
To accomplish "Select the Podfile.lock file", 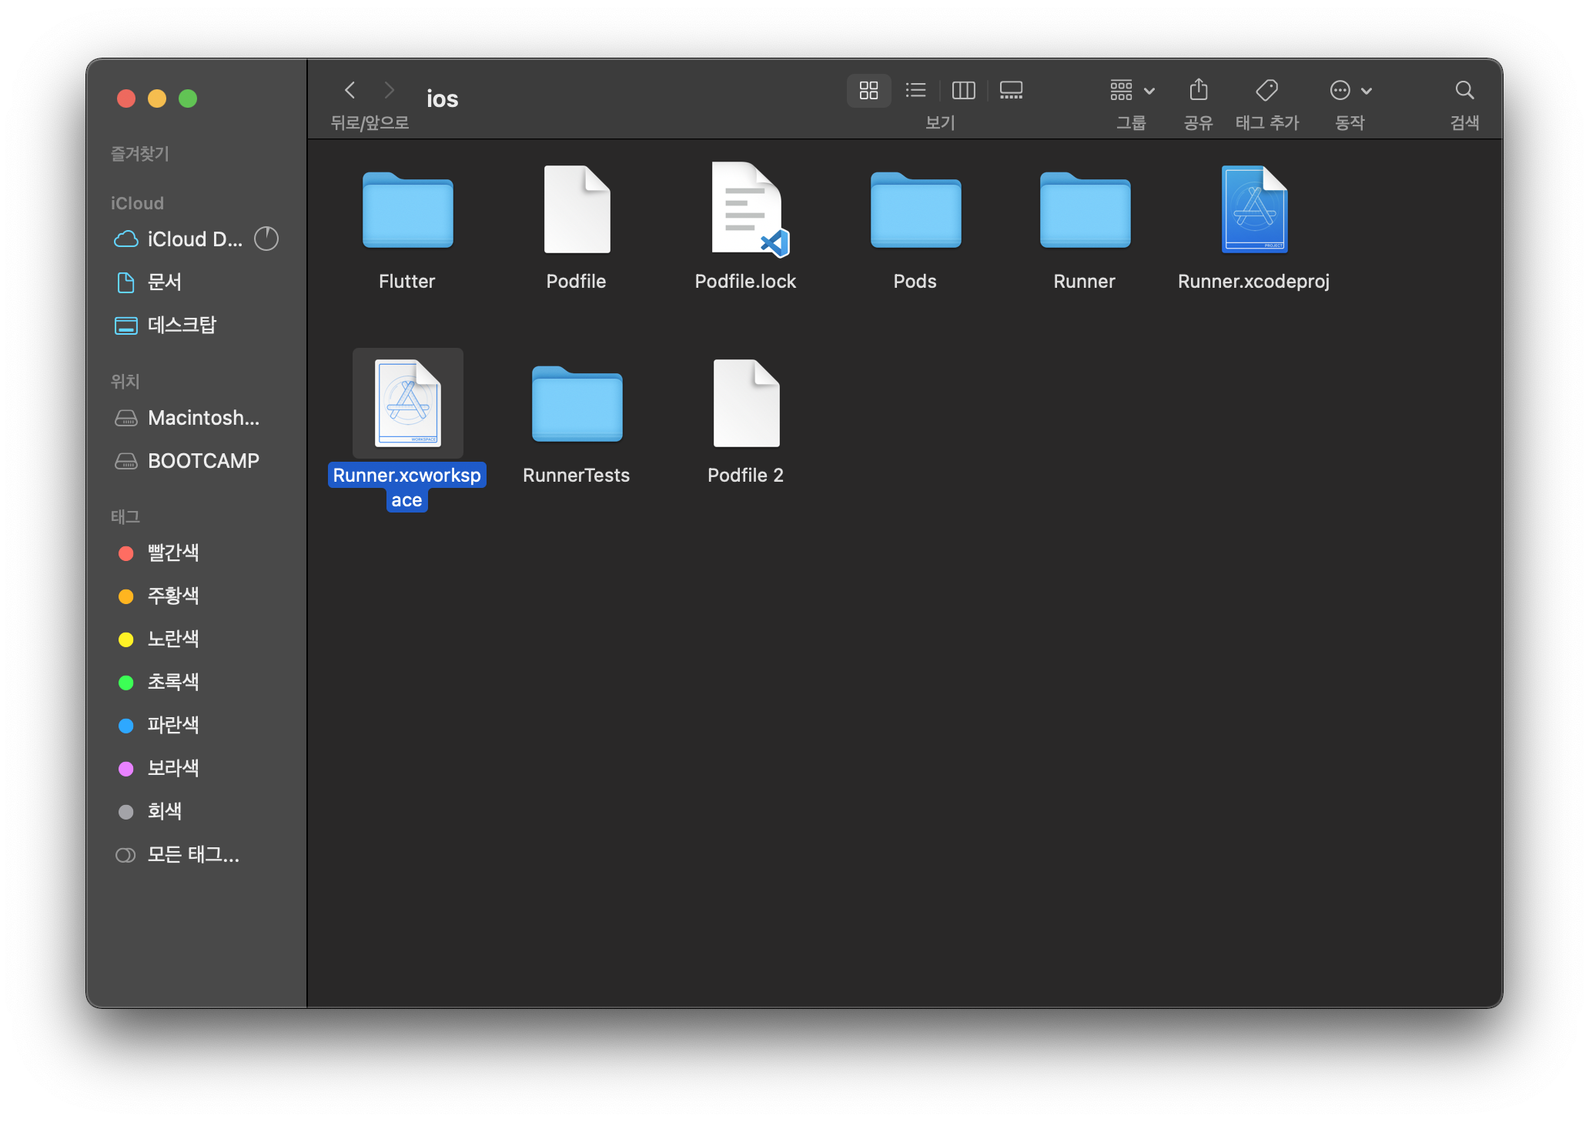I will click(748, 209).
